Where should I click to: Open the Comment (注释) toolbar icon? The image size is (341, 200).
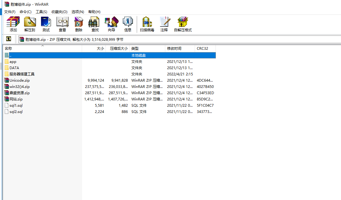164,24
